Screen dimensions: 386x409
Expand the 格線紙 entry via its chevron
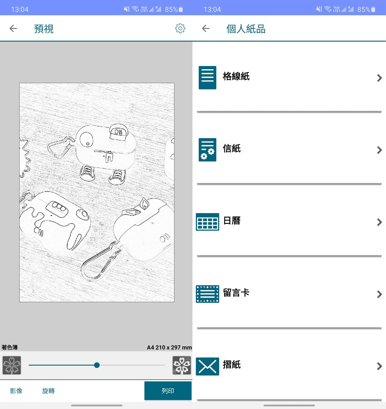379,78
